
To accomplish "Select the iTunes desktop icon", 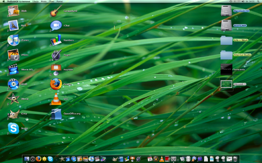I will click(x=14, y=40).
